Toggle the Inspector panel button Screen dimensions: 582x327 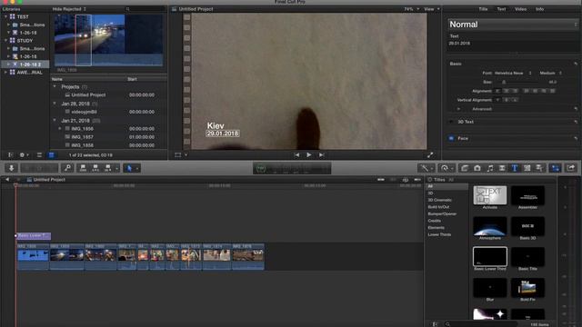556,168
